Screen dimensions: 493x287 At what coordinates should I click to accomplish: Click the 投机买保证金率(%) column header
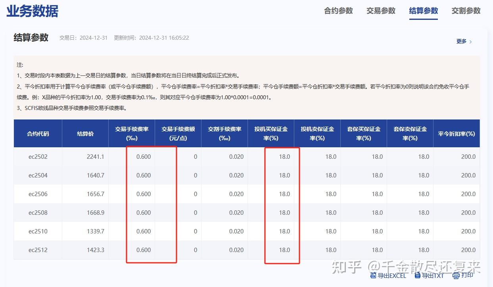(271, 134)
